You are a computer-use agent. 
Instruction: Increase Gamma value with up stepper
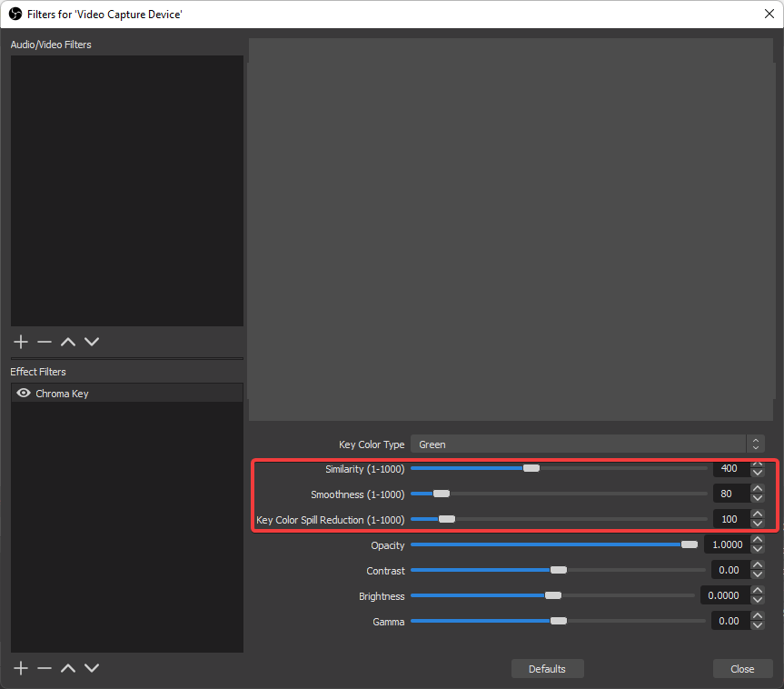click(x=758, y=616)
